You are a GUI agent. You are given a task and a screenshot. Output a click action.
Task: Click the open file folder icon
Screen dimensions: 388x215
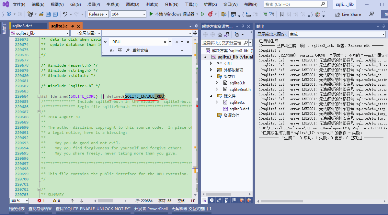coord(41,14)
